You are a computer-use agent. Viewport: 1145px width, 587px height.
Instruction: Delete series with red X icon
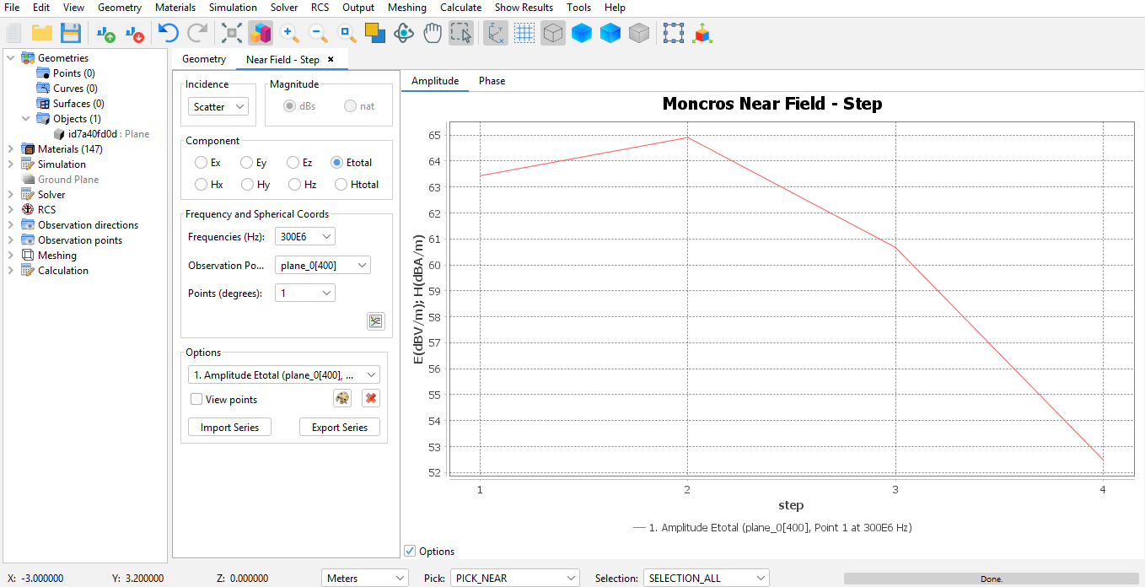point(370,398)
